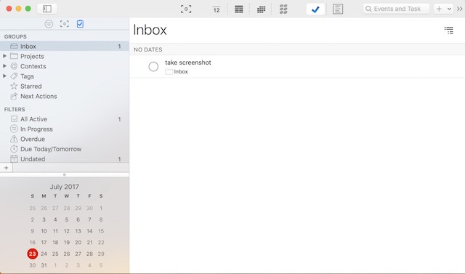This screenshot has width=465, height=274.
Task: Select the sidebar calendars list icon
Action: tap(49, 24)
